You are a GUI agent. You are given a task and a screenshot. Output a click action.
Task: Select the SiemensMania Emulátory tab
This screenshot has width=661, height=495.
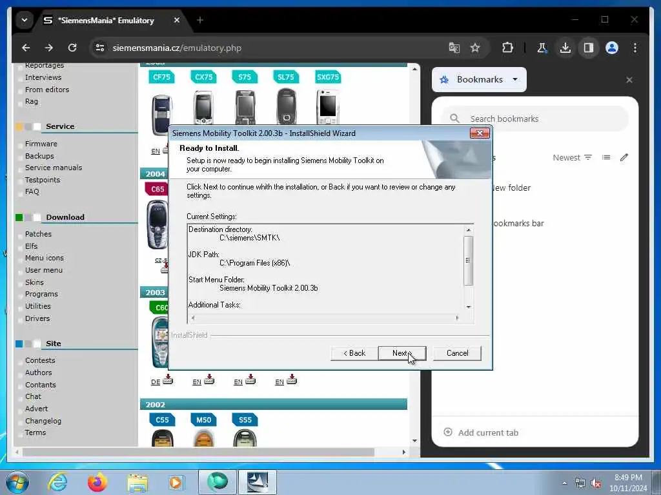[x=105, y=20]
